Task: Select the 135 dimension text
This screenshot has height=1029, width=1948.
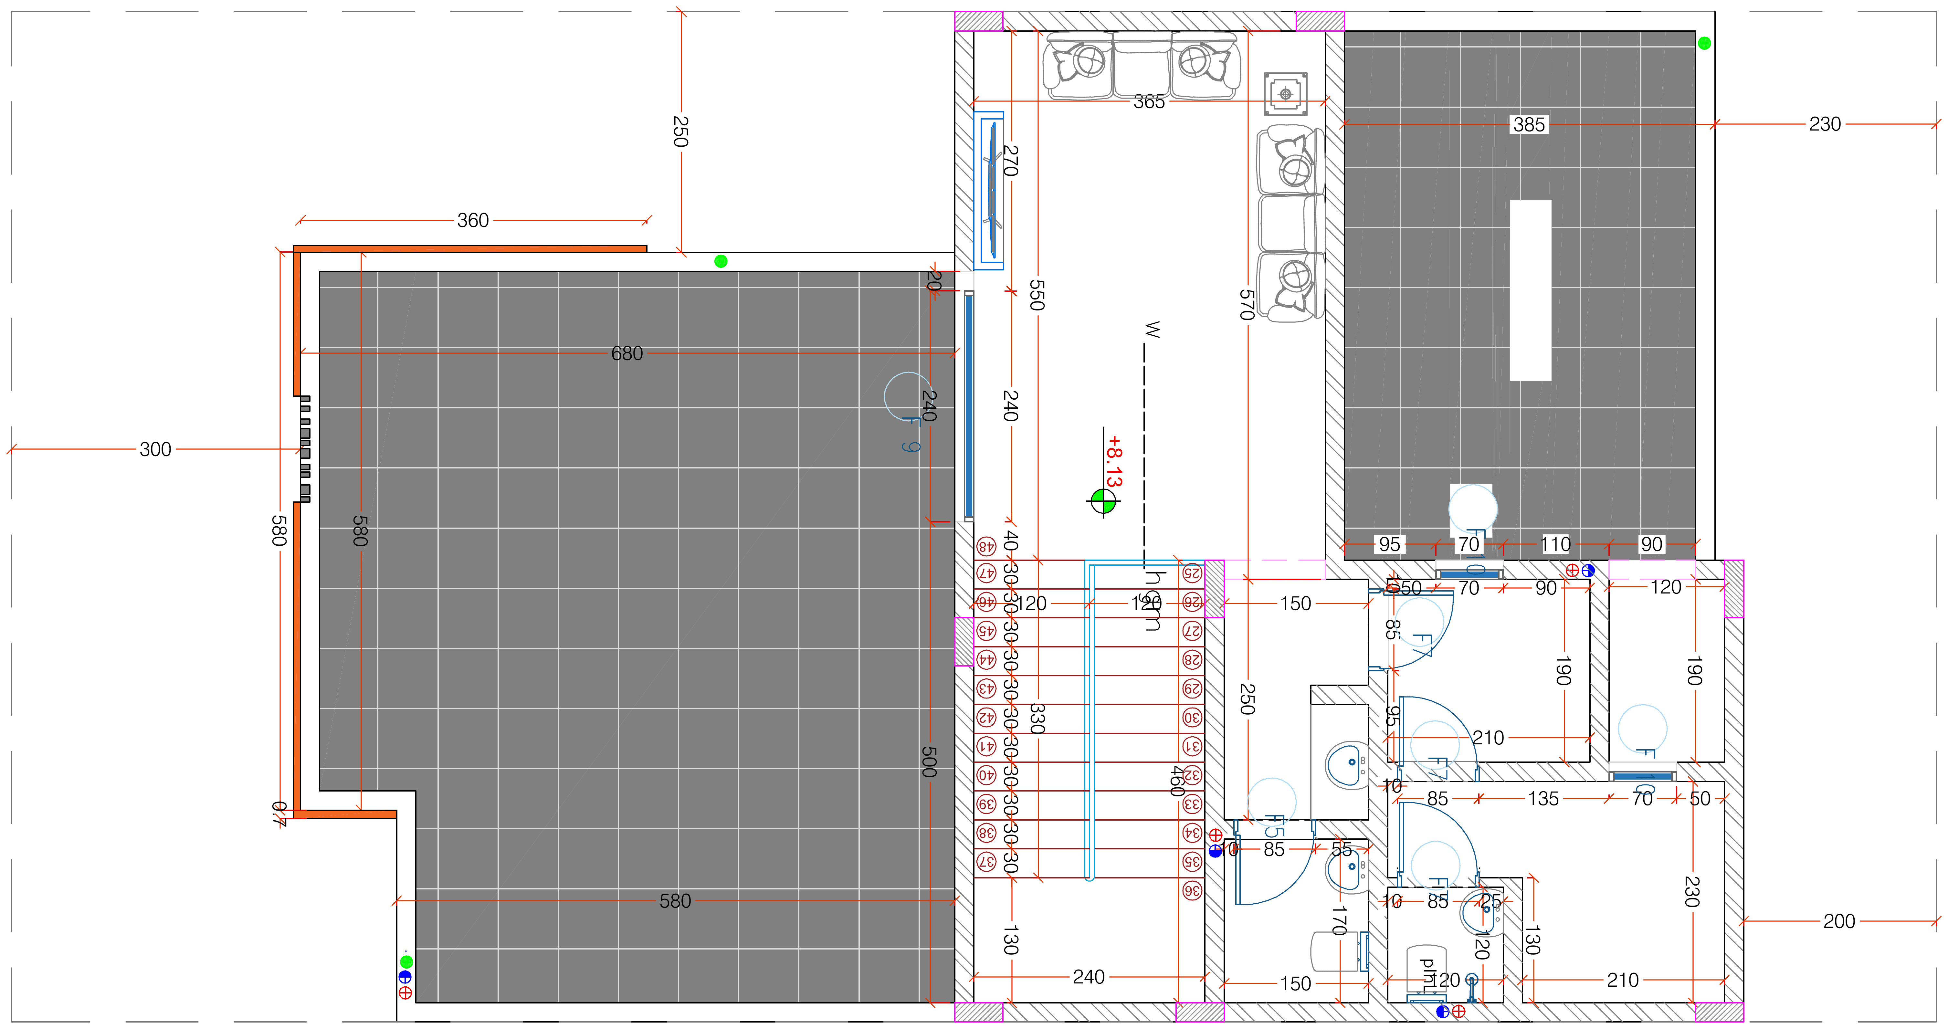Action: click(x=1543, y=798)
